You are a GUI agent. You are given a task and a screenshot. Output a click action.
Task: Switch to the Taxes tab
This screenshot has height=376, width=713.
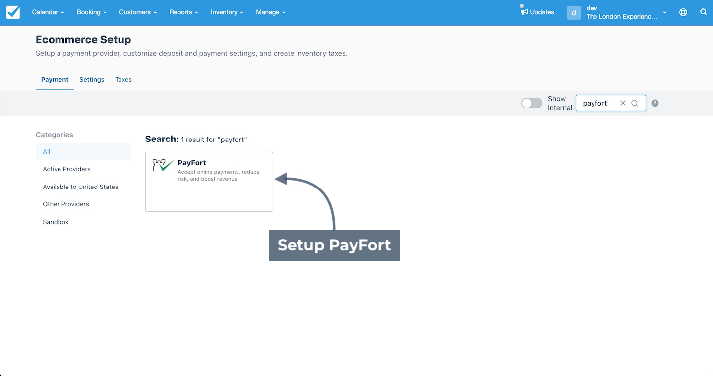tap(123, 79)
